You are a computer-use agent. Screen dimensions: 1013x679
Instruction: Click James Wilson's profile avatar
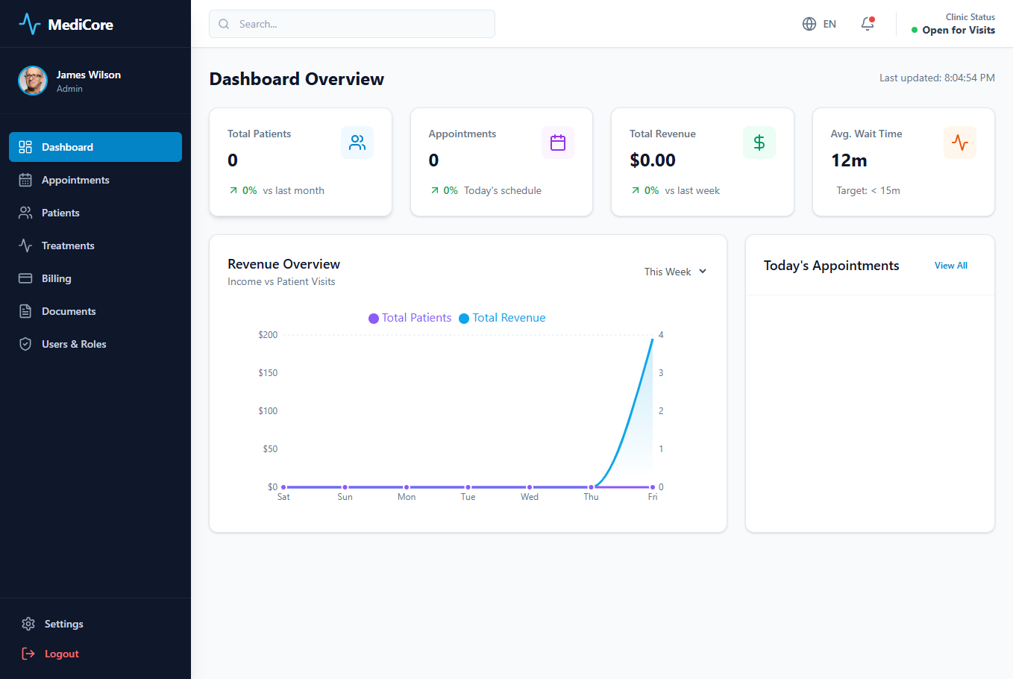[33, 81]
